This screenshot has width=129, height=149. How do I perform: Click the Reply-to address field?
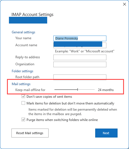coord(80,57)
